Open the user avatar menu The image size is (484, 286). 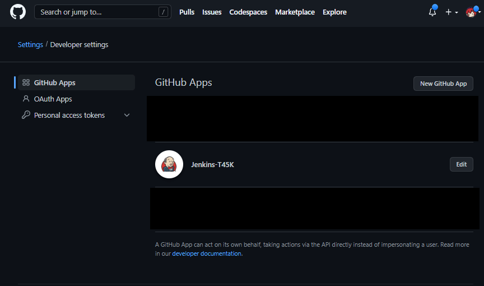(x=473, y=12)
